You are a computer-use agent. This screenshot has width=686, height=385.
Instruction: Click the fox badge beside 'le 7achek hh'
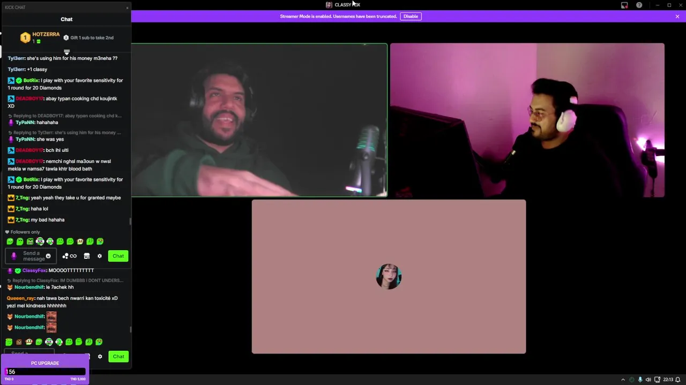[10, 287]
